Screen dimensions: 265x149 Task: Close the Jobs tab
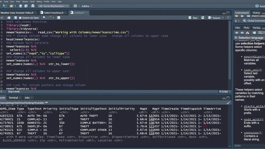pos(31,98)
